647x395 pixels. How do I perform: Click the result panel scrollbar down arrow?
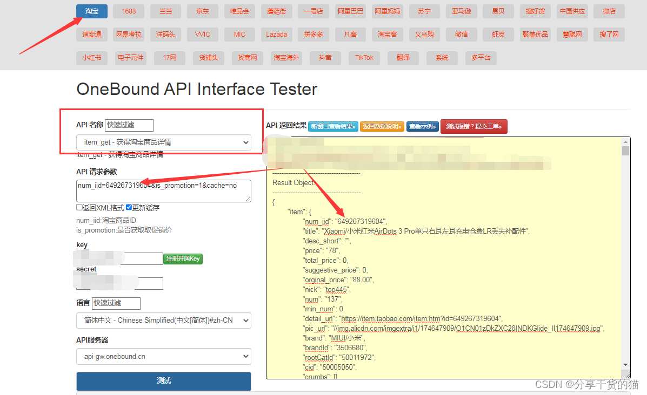coord(625,365)
